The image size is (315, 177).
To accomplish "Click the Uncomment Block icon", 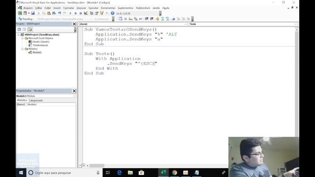I will 167,19.
